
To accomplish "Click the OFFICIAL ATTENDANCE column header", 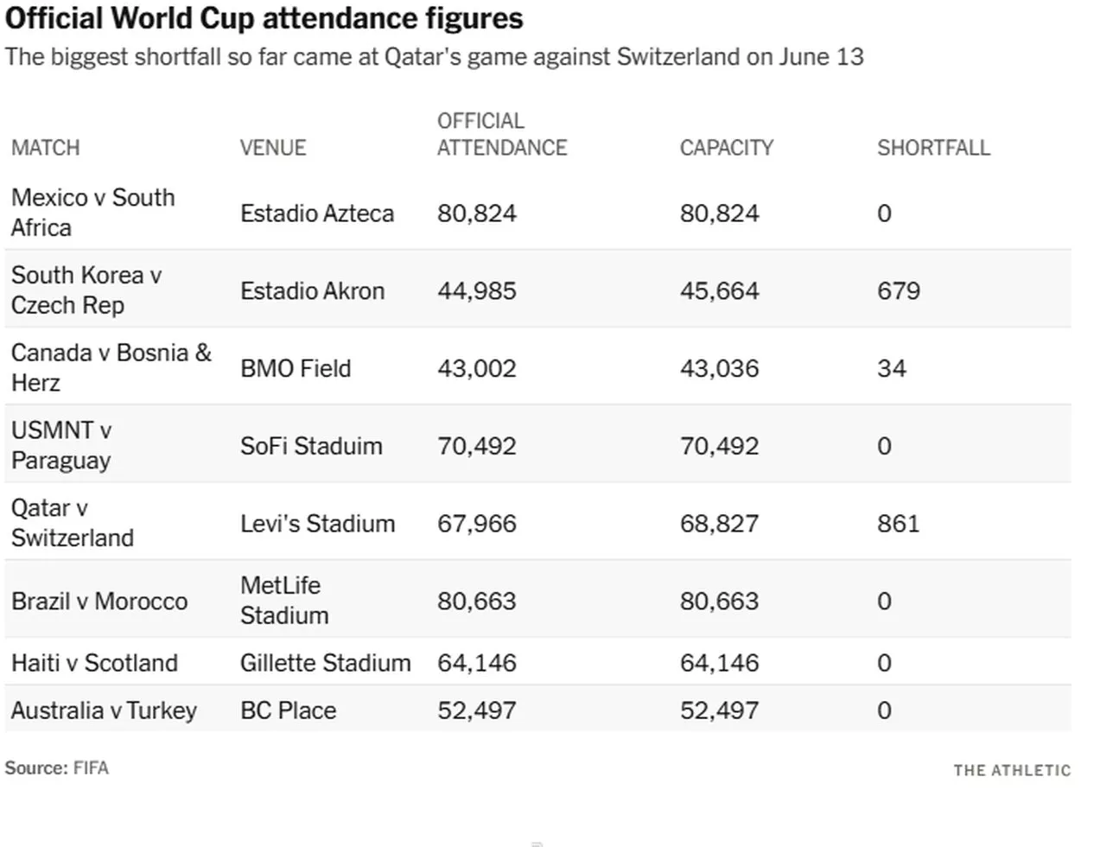I will (x=502, y=134).
